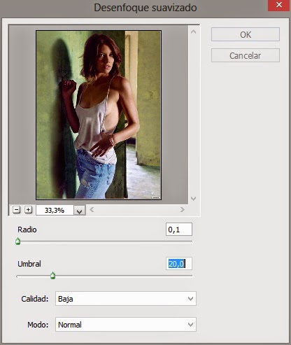The height and width of the screenshot is (345, 291).
Task: Open the Modo dropdown showing Normal
Action: [x=126, y=325]
